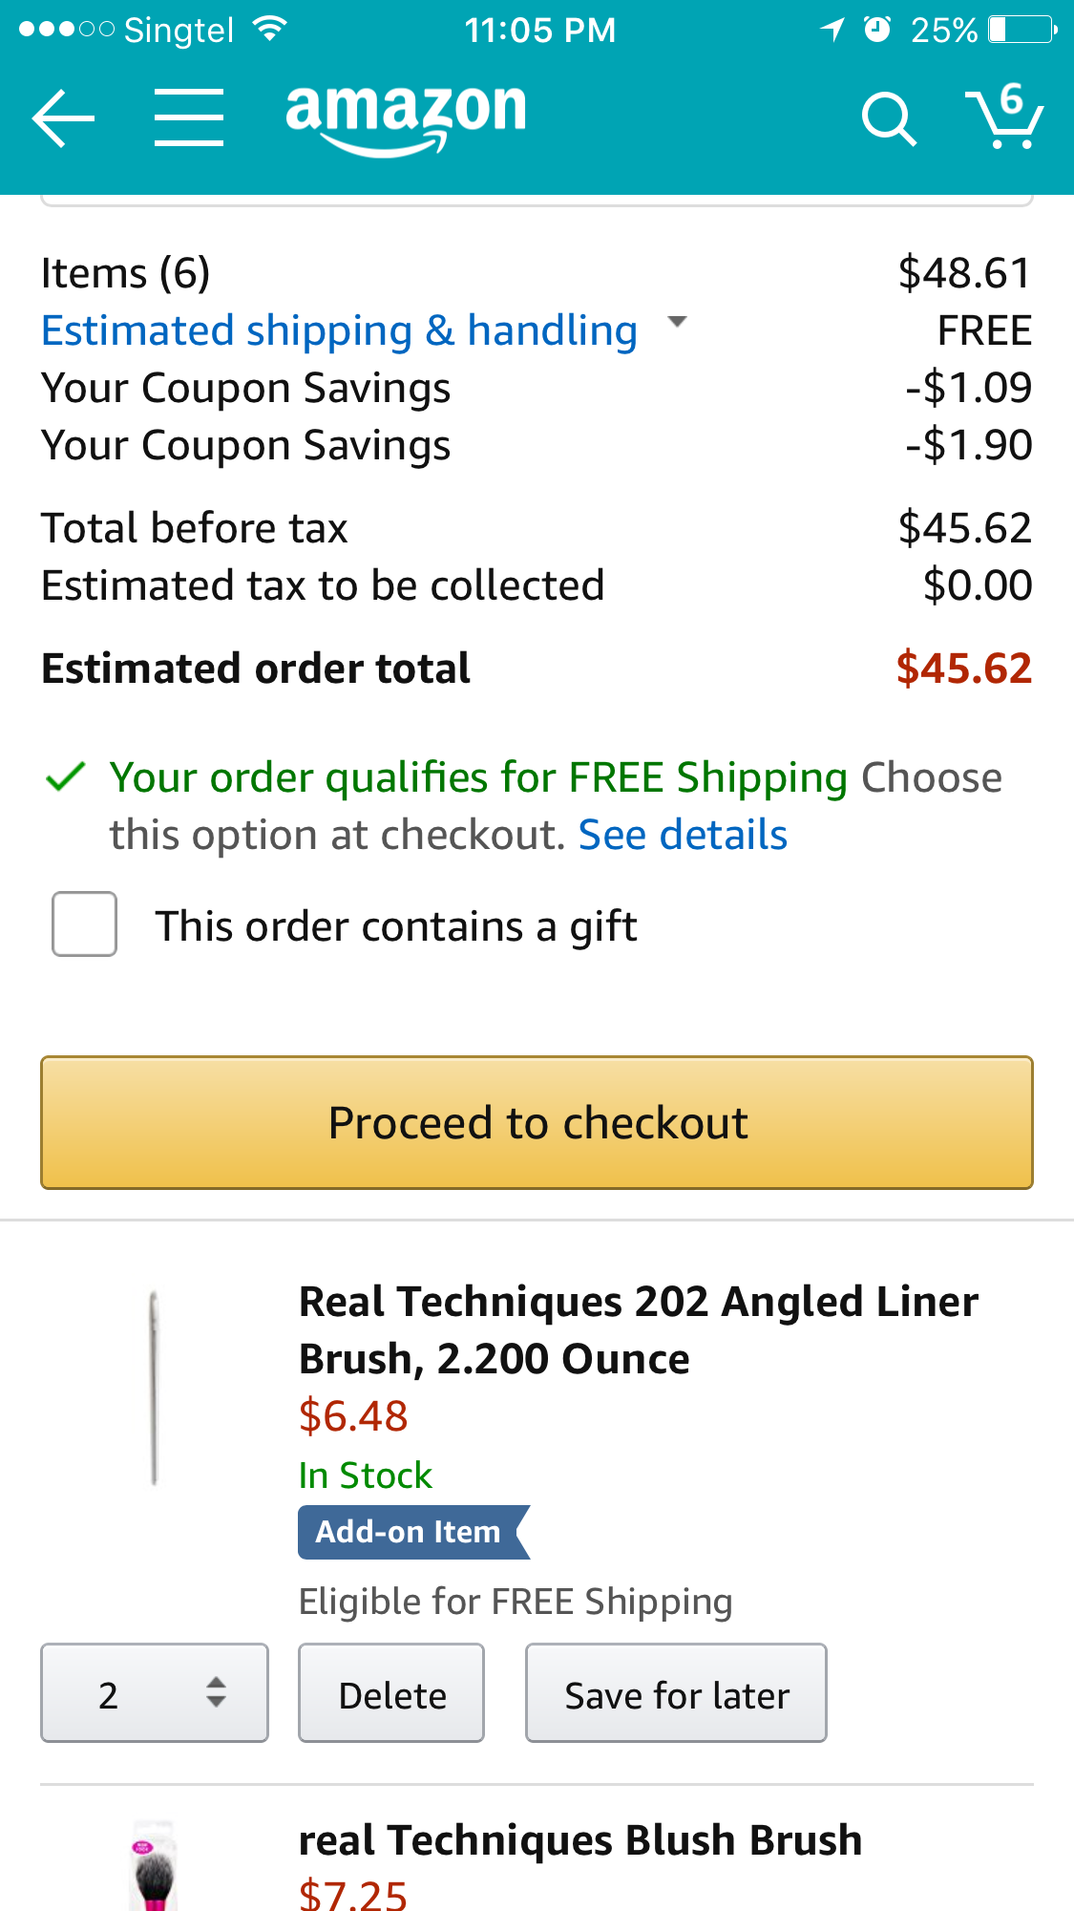Tap the back arrow icon
The image size is (1074, 1911).
click(x=63, y=118)
